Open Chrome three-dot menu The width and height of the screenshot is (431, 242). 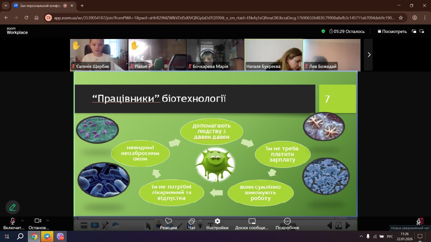coord(424,18)
